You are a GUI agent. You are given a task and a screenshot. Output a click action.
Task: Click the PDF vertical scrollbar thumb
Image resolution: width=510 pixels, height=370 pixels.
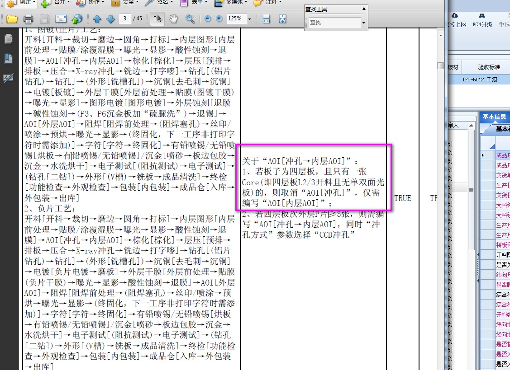[x=441, y=66]
